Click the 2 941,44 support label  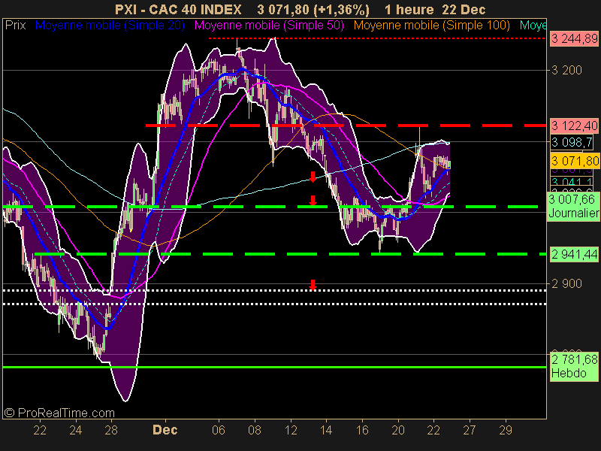tap(574, 254)
